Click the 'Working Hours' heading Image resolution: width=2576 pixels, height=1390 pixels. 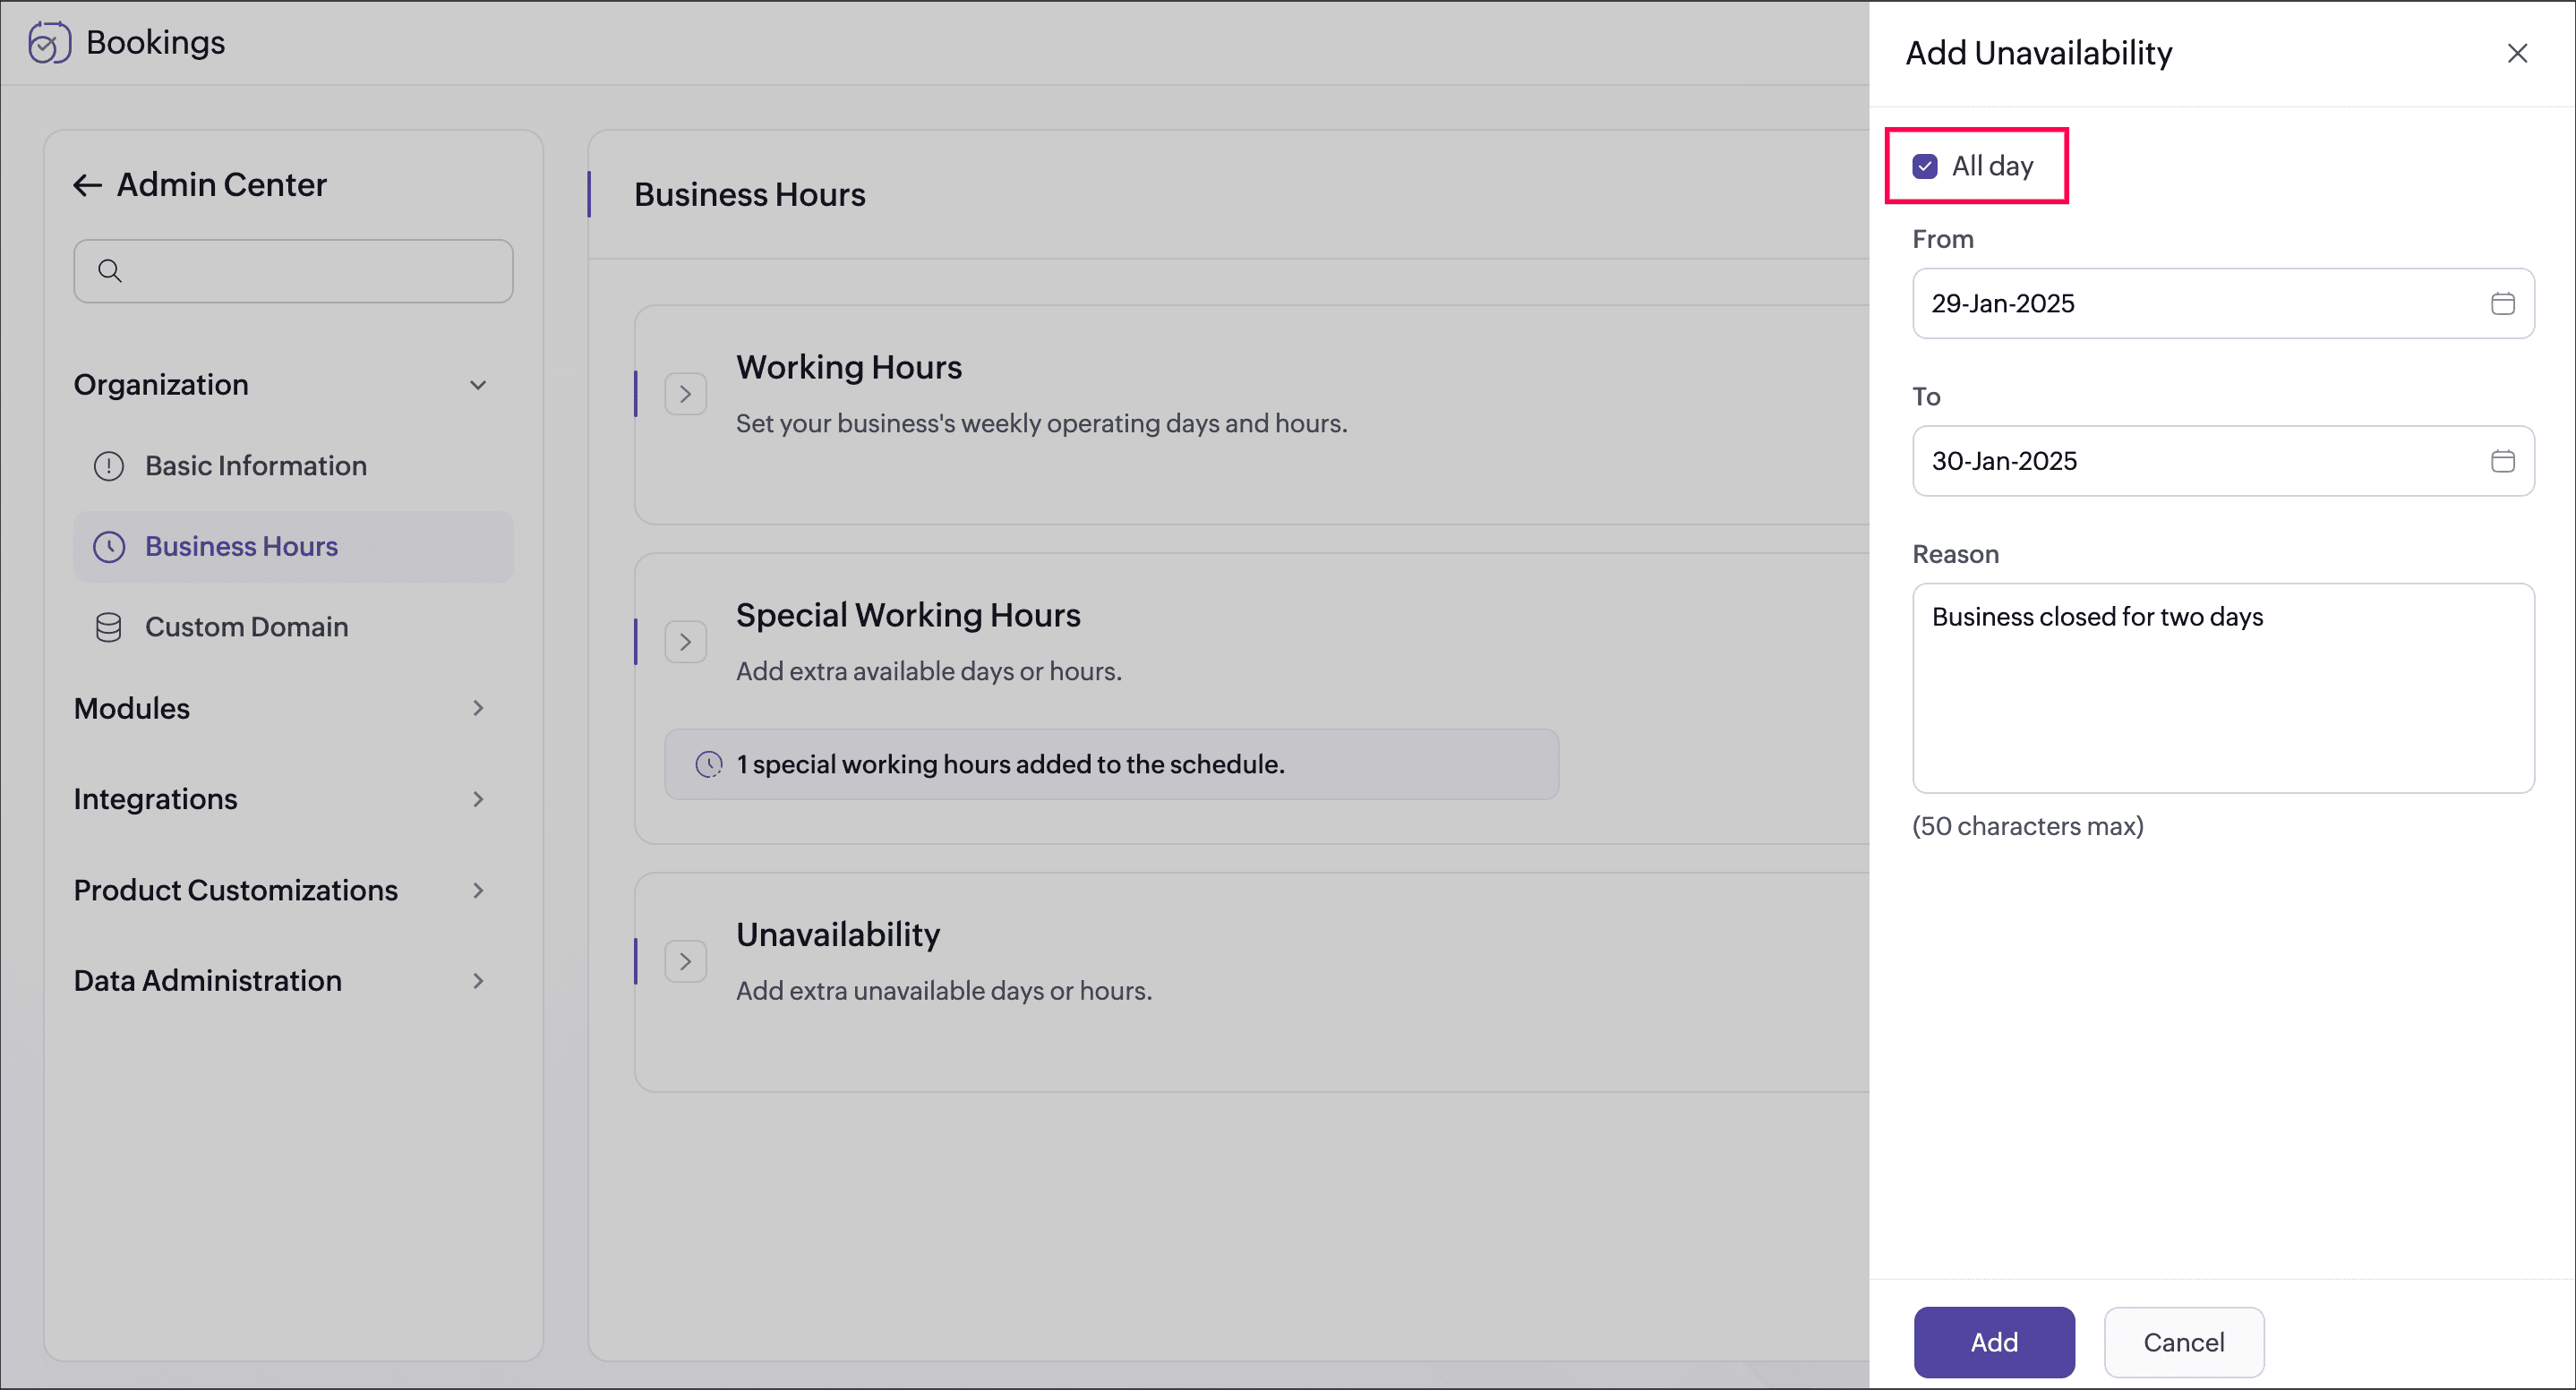coord(849,368)
